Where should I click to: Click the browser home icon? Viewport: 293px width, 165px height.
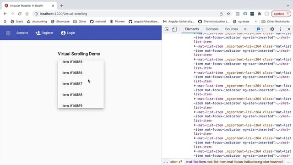coord(27,14)
